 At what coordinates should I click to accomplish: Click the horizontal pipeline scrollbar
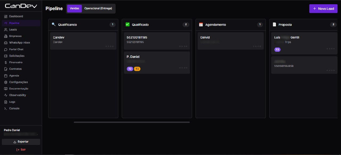(132, 122)
